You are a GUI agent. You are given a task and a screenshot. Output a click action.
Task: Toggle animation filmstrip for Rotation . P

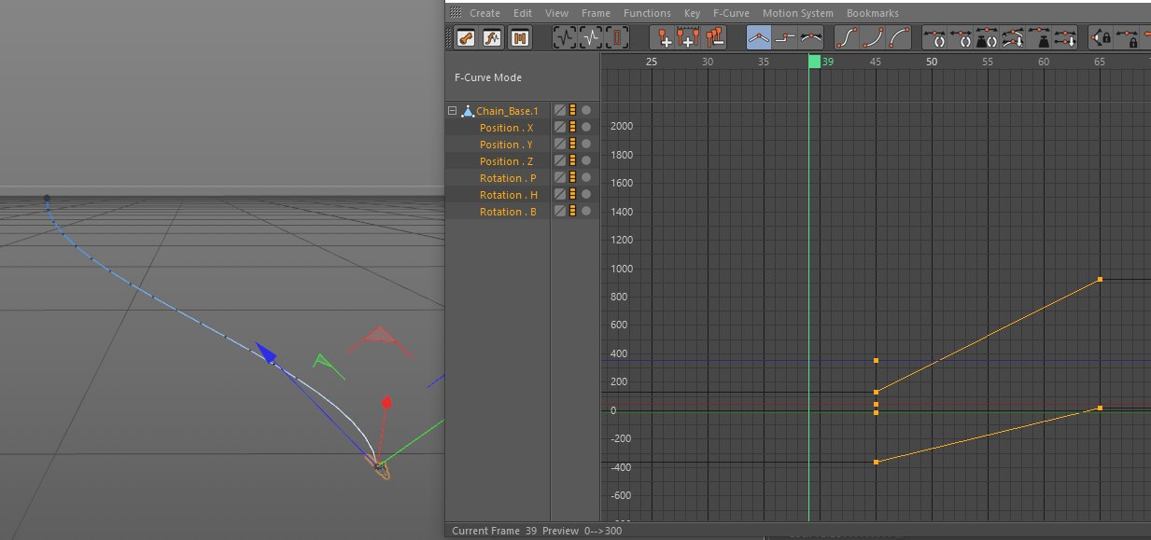572,178
